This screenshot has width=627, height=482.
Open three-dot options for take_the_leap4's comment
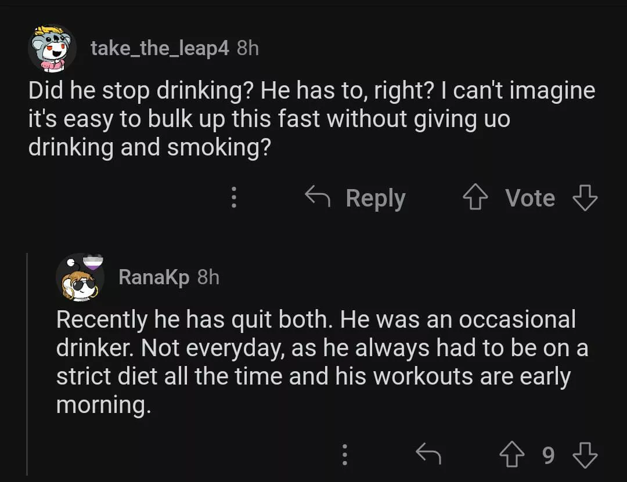click(x=233, y=198)
